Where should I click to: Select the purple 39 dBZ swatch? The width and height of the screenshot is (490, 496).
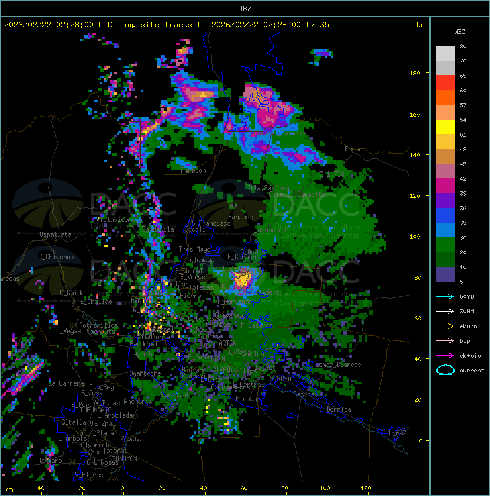pos(445,200)
